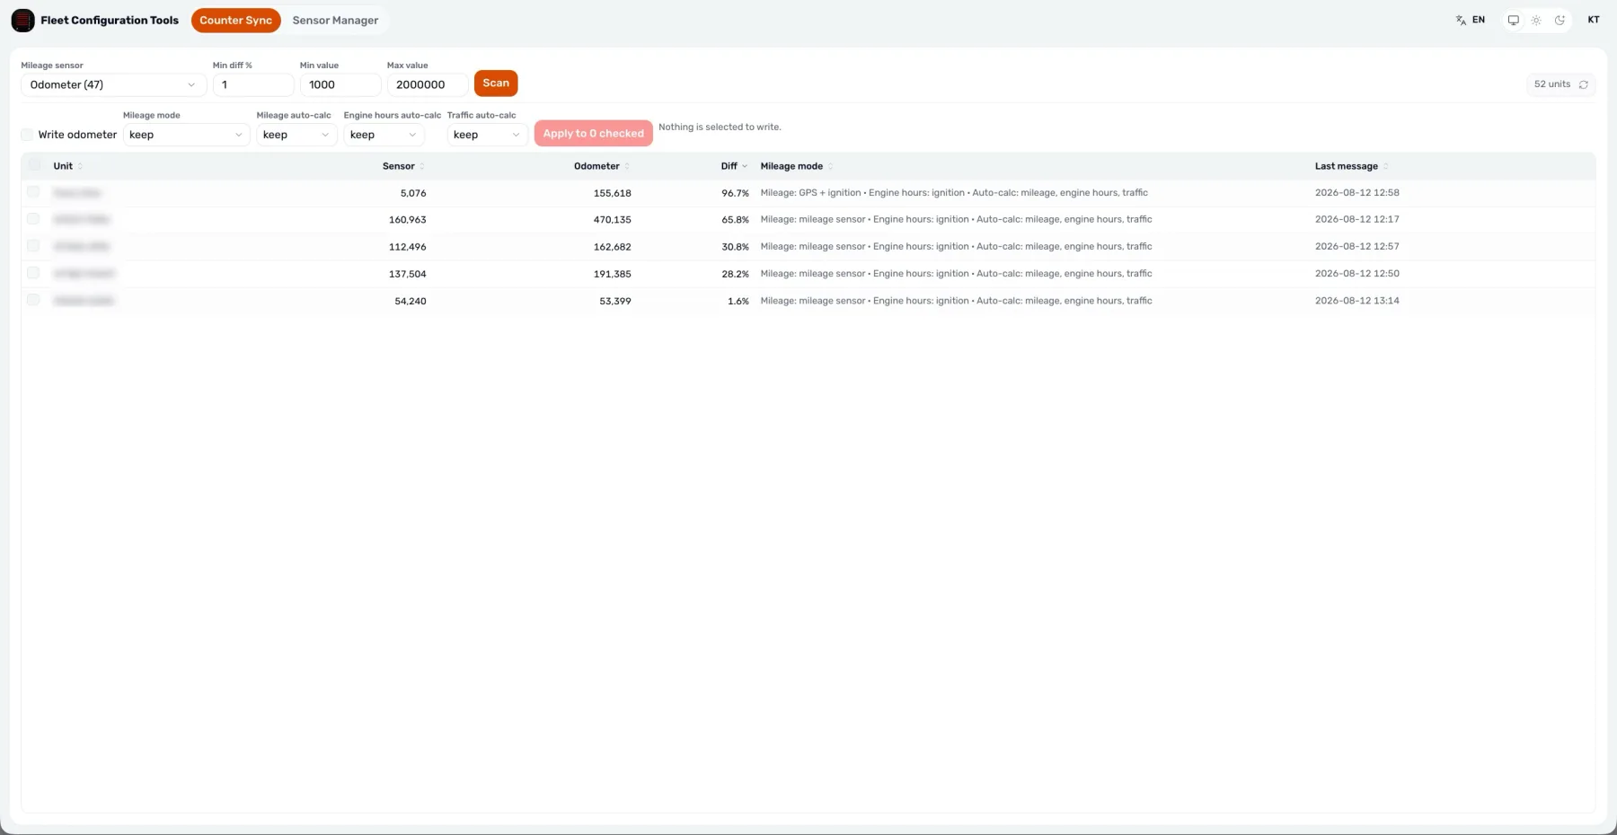Click the Fleet Configuration Tools logo icon

(23, 20)
